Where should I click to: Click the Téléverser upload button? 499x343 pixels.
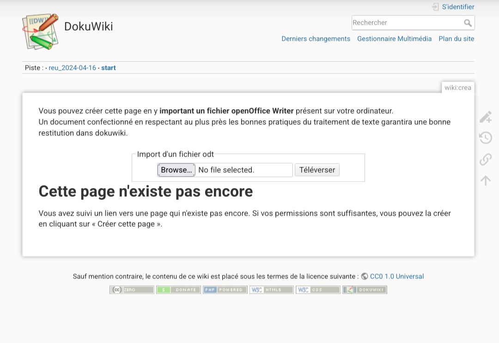click(317, 170)
